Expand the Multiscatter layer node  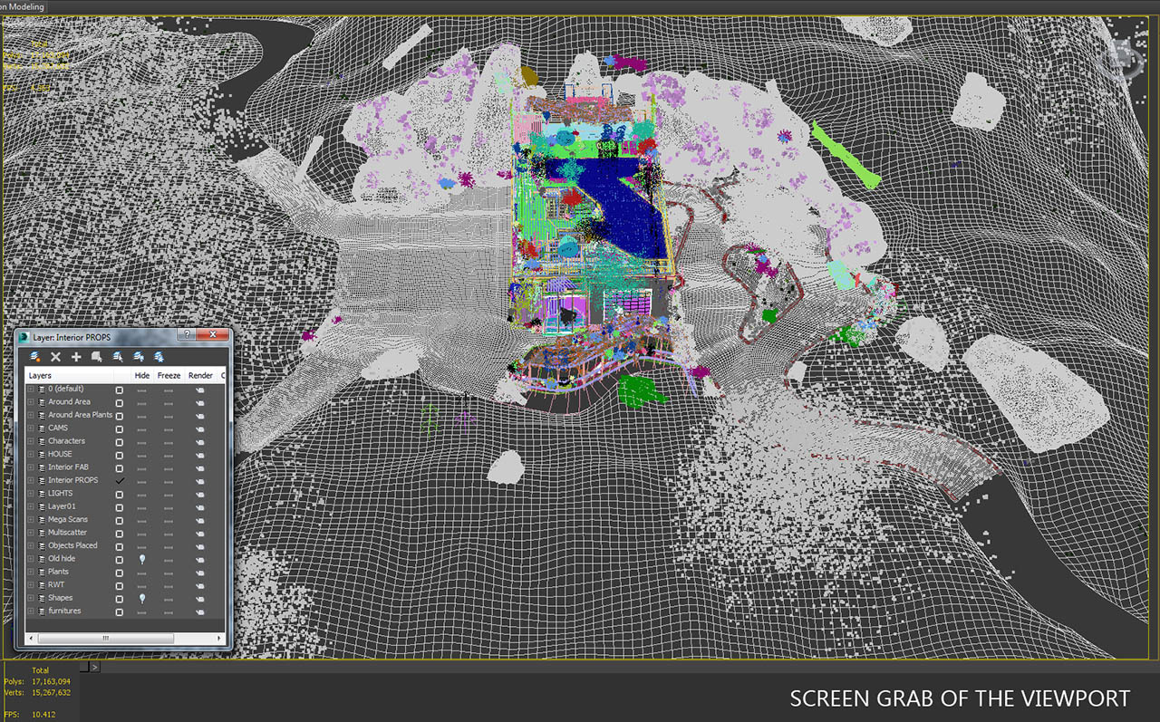(31, 533)
